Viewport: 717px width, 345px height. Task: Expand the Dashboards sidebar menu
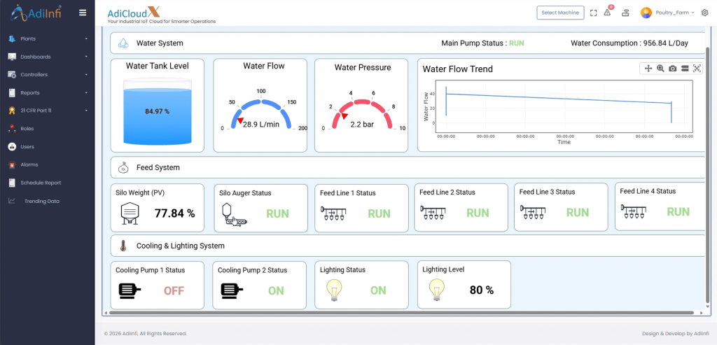(48, 57)
